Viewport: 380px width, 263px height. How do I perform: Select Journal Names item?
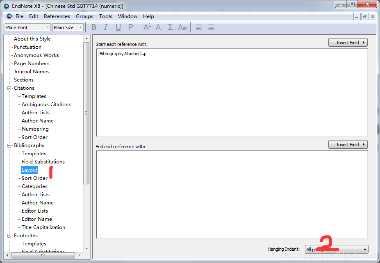32,72
